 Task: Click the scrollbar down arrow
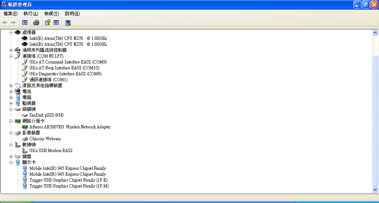(375, 189)
